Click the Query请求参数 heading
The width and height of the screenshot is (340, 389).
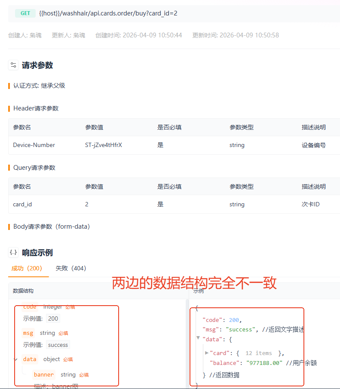(34, 168)
